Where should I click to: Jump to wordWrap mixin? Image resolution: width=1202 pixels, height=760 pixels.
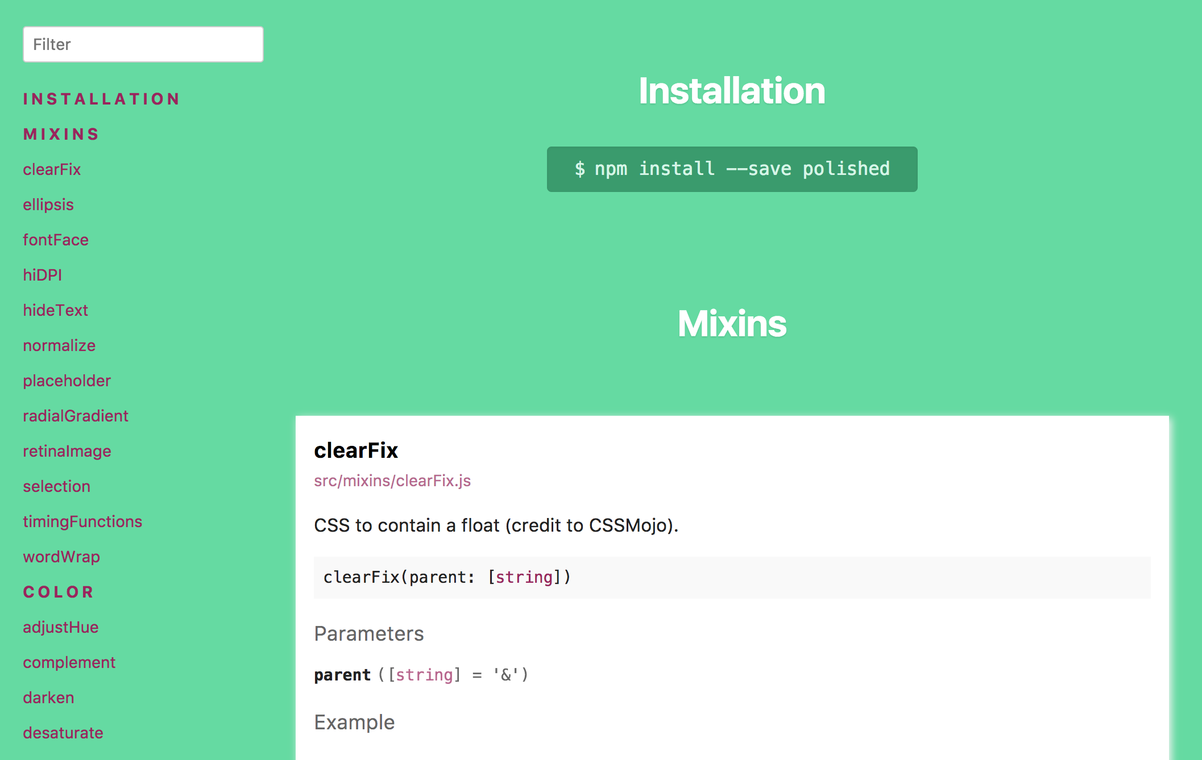pos(61,557)
